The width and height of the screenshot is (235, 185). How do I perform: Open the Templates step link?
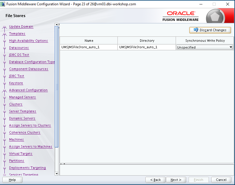point(17,34)
